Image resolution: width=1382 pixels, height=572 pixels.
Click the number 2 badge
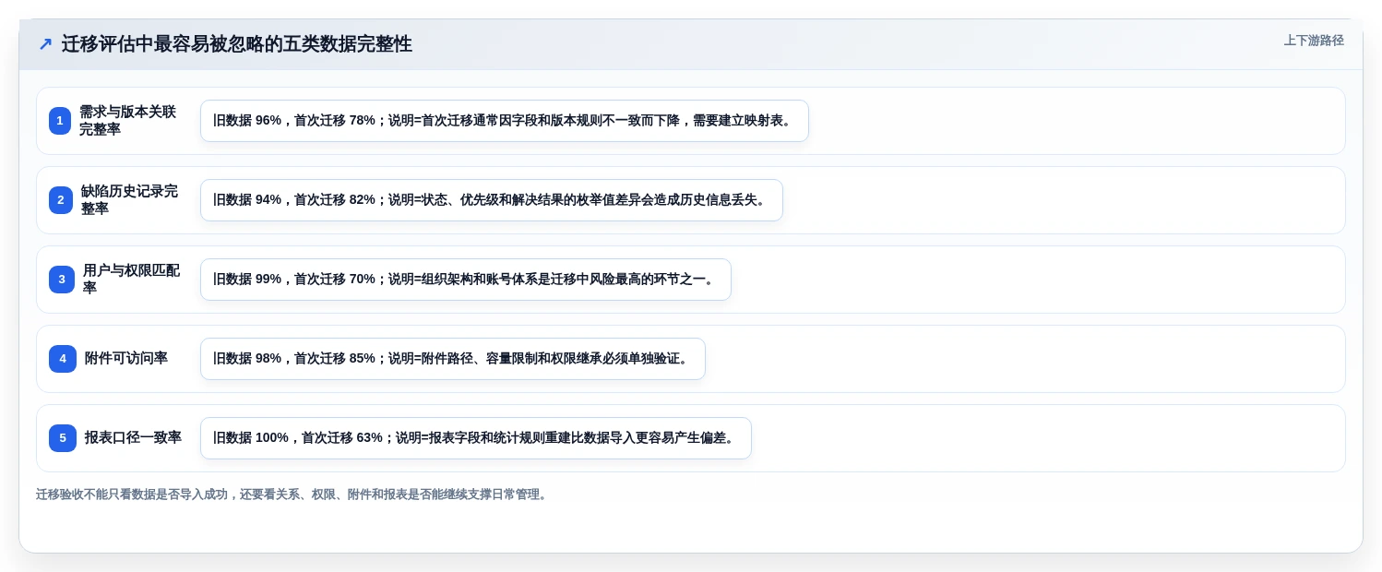pyautogui.click(x=61, y=200)
